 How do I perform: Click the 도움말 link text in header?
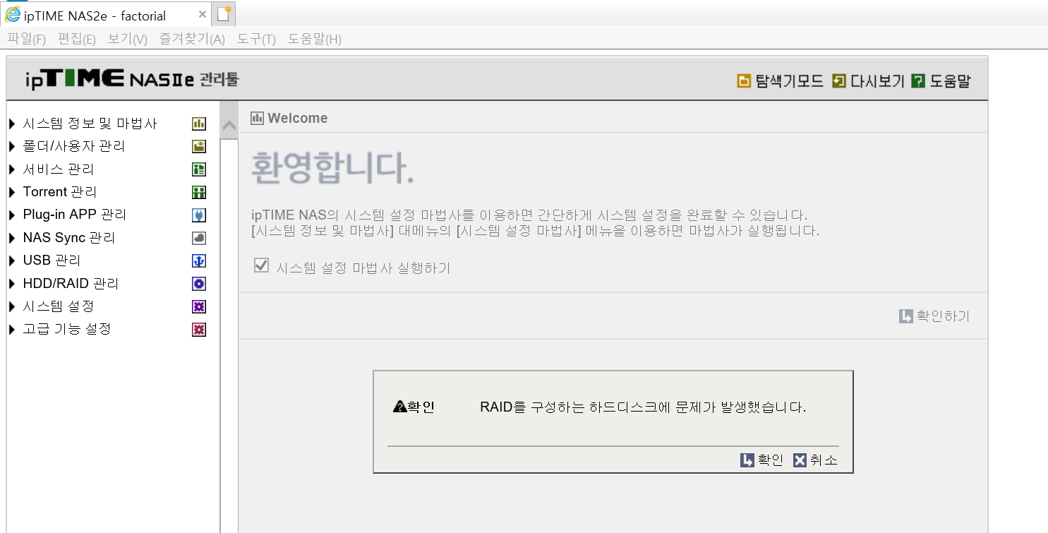coord(950,81)
